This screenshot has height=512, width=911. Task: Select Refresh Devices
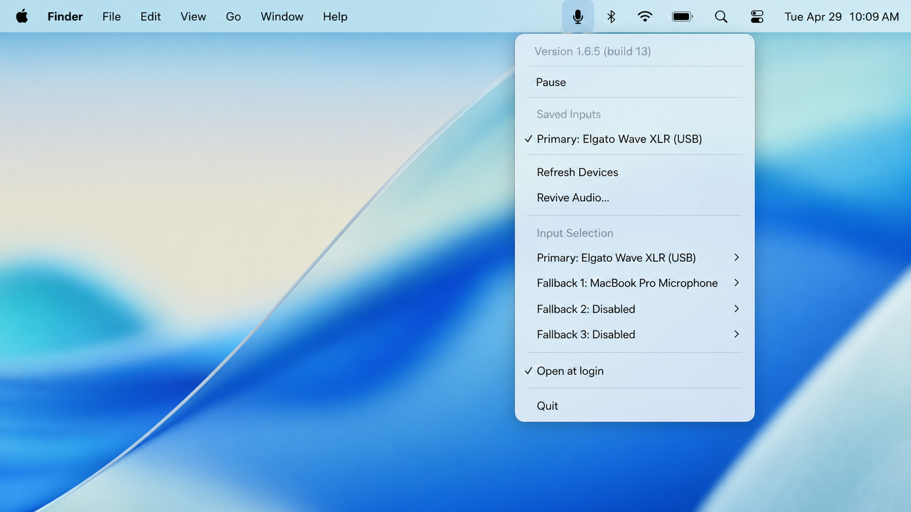point(634,172)
